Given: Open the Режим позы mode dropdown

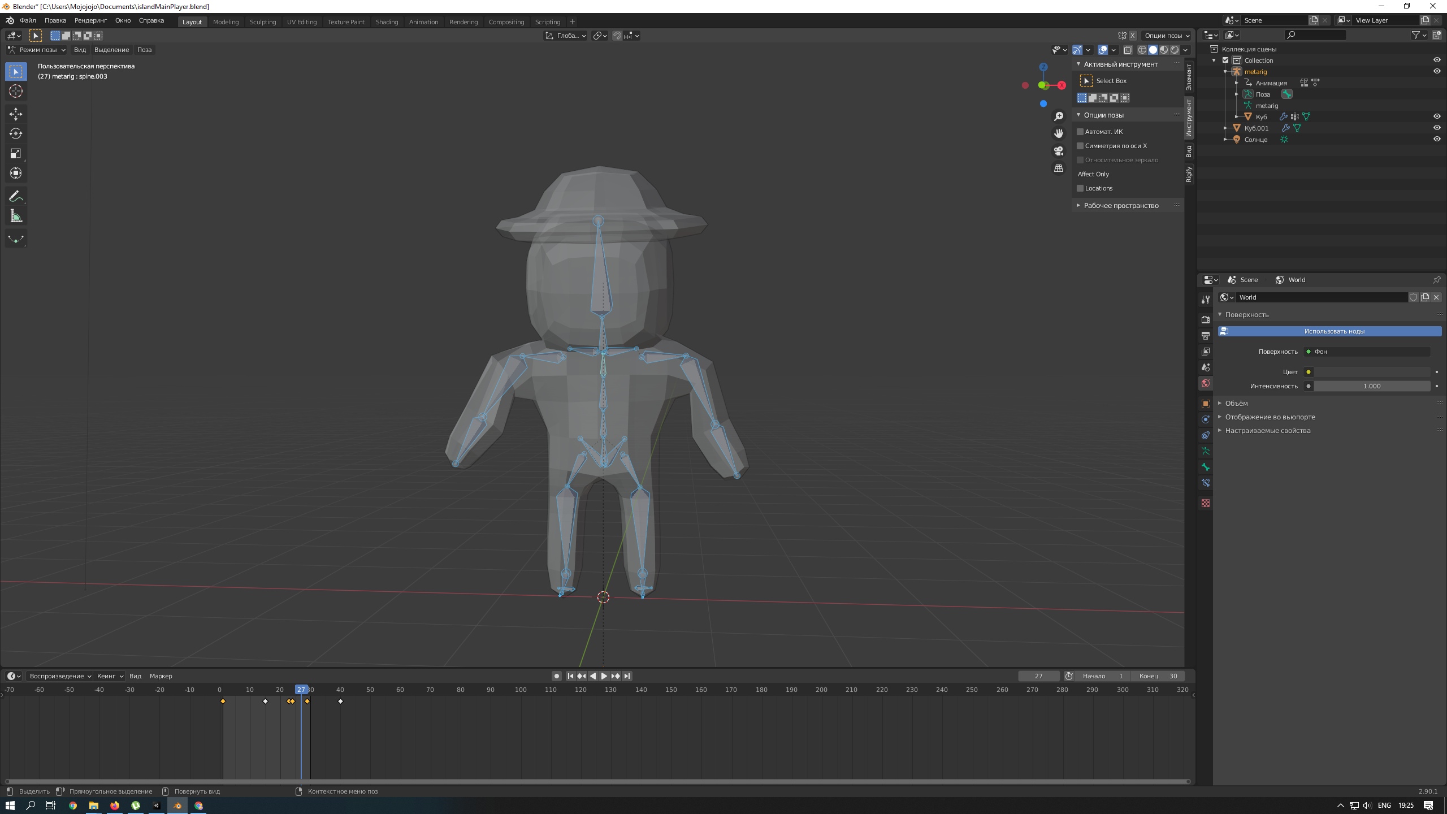Looking at the screenshot, I should click(x=36, y=50).
